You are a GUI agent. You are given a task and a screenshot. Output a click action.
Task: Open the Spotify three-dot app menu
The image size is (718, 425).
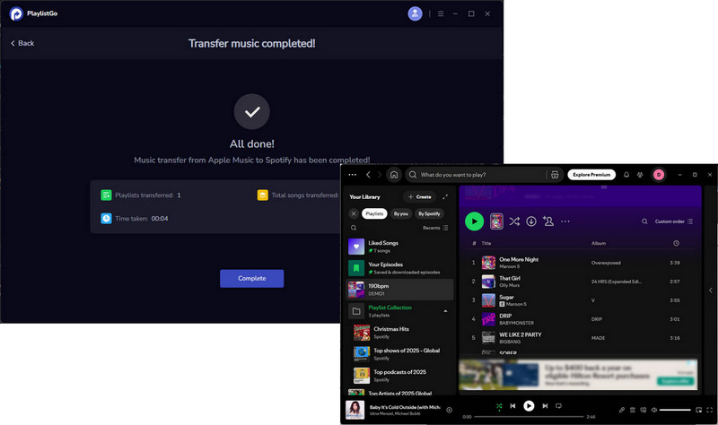tap(352, 174)
